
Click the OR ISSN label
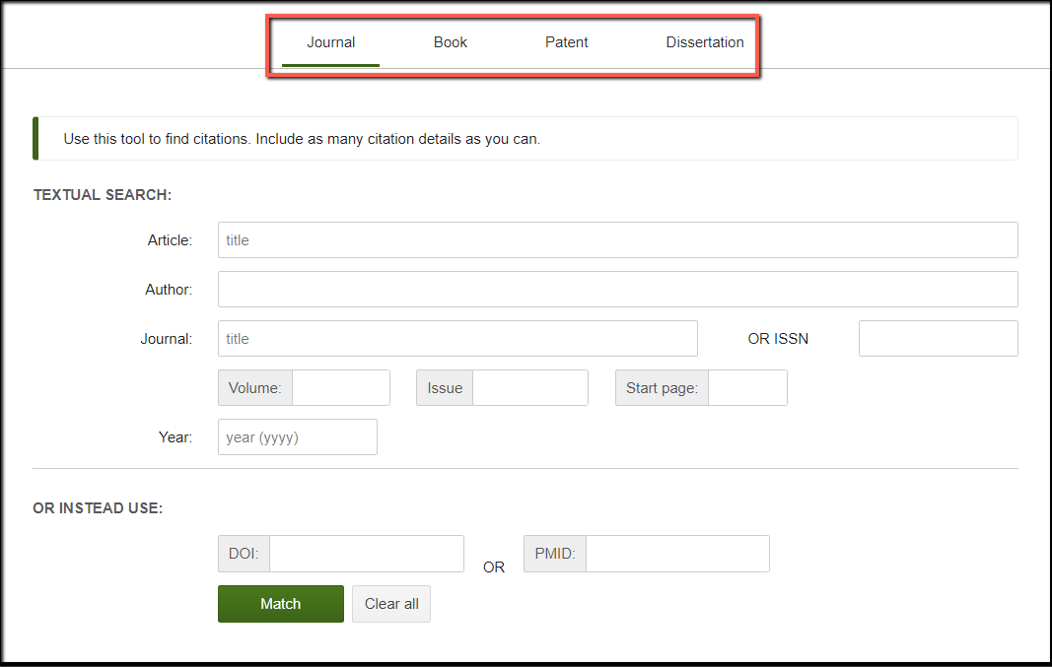(778, 339)
